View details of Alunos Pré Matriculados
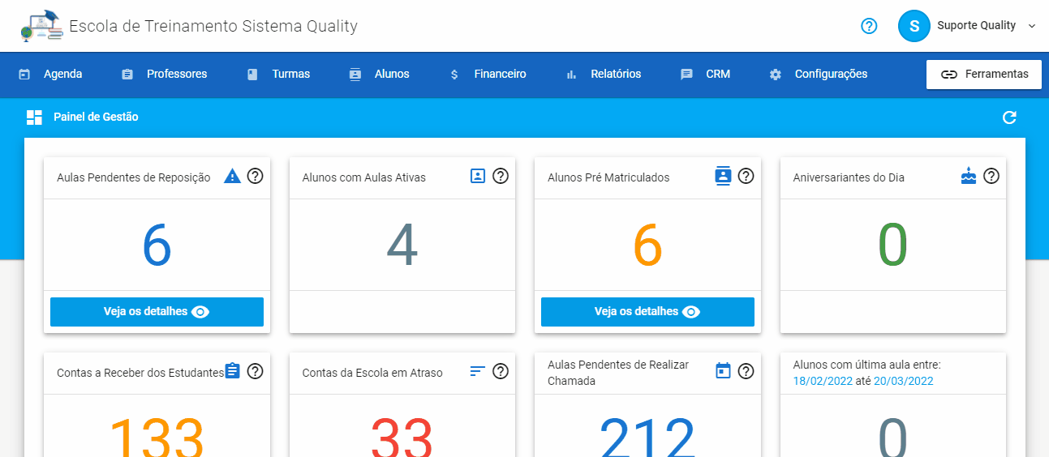This screenshot has height=457, width=1049. point(647,312)
